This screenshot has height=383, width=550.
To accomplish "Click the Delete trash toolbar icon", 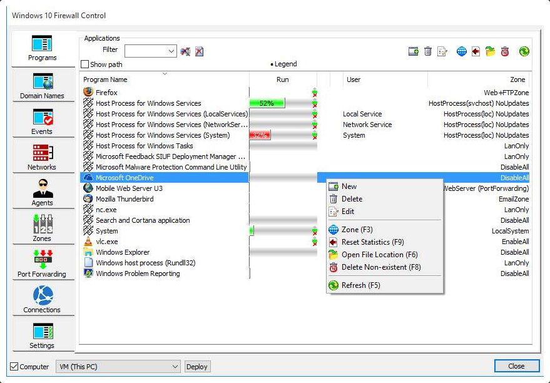I will pos(427,51).
